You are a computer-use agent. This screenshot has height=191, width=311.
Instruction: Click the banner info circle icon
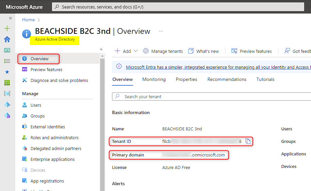click(119, 66)
